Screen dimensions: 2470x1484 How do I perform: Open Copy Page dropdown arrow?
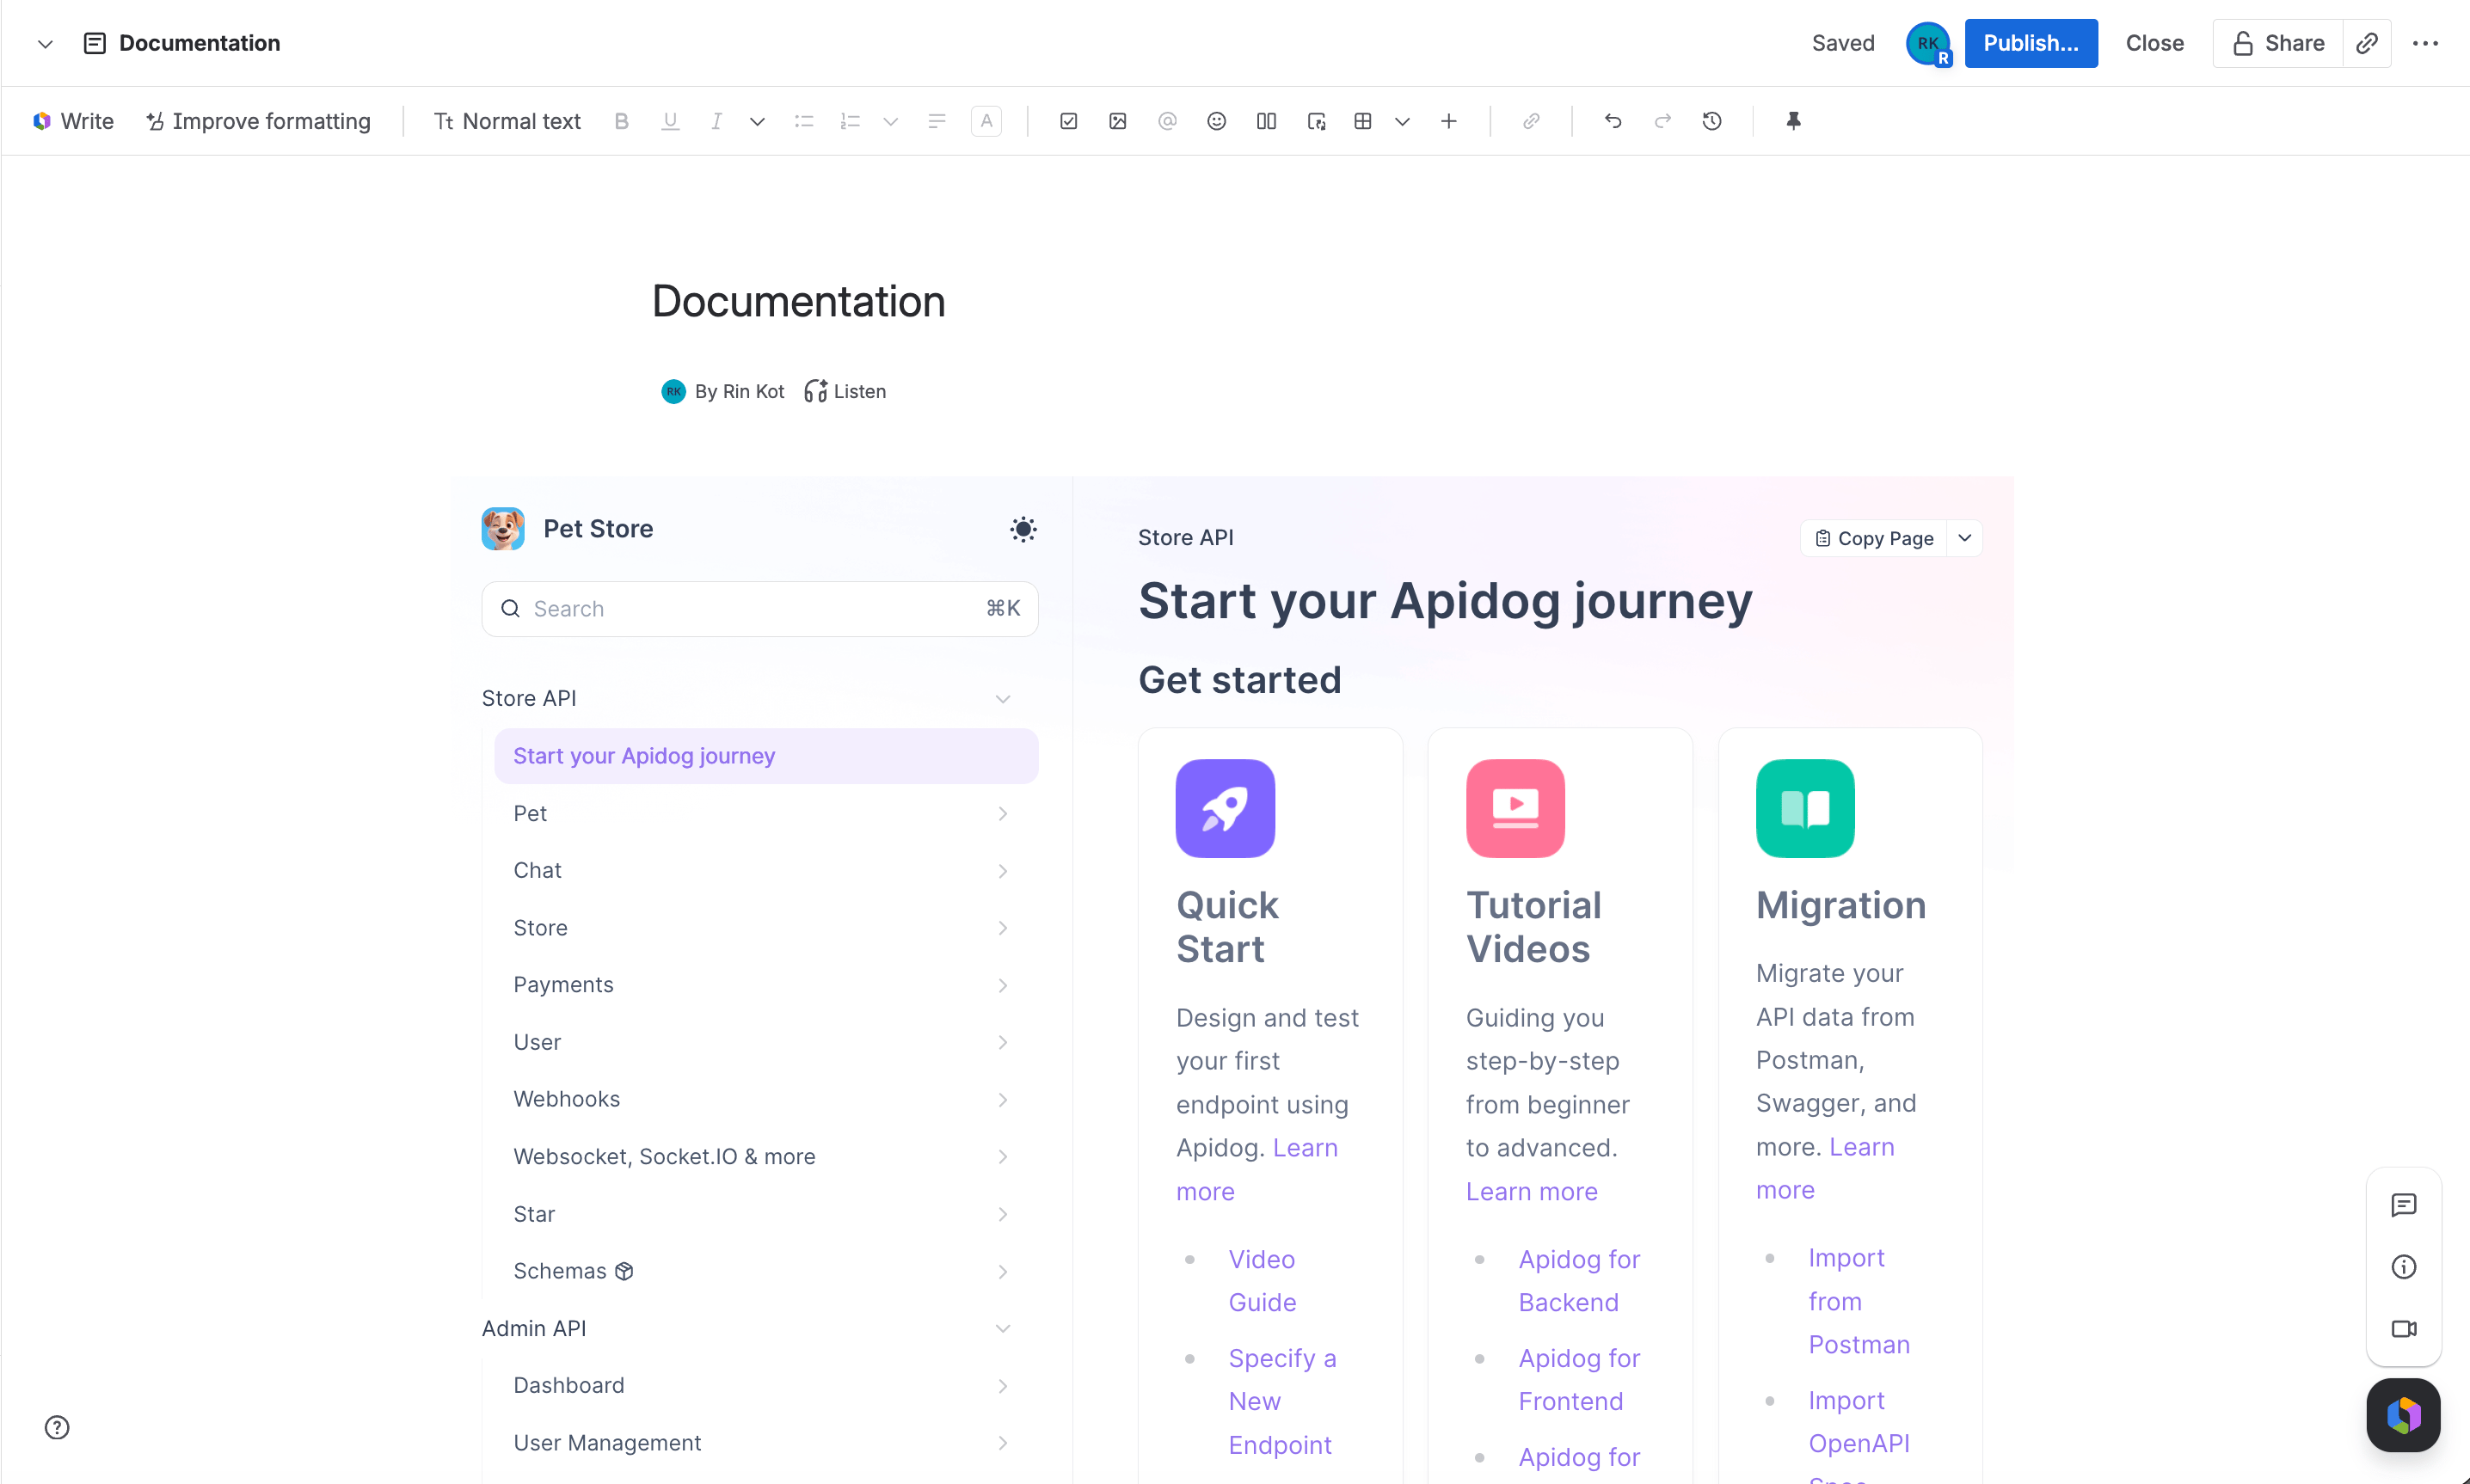(x=1964, y=538)
